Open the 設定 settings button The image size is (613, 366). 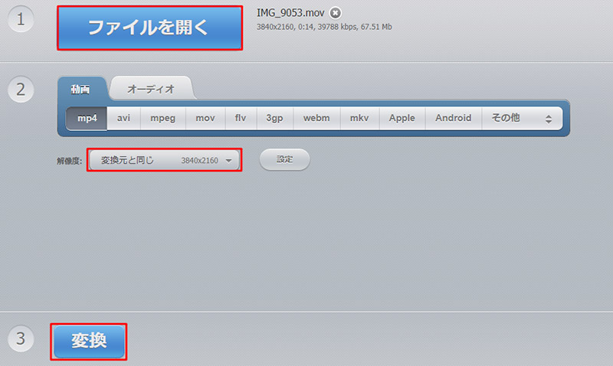[x=285, y=159]
